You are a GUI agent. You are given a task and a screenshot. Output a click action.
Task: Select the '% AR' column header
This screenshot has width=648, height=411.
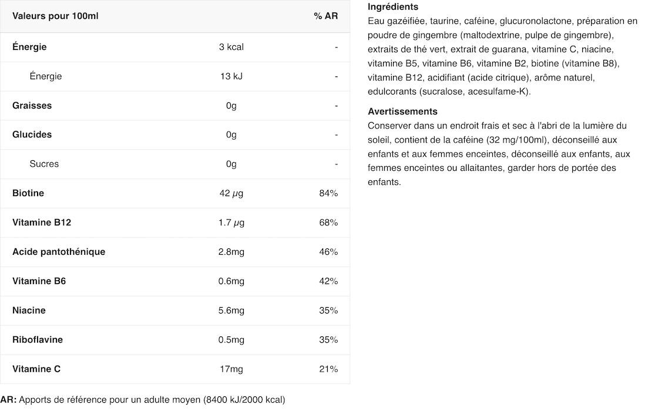[325, 16]
